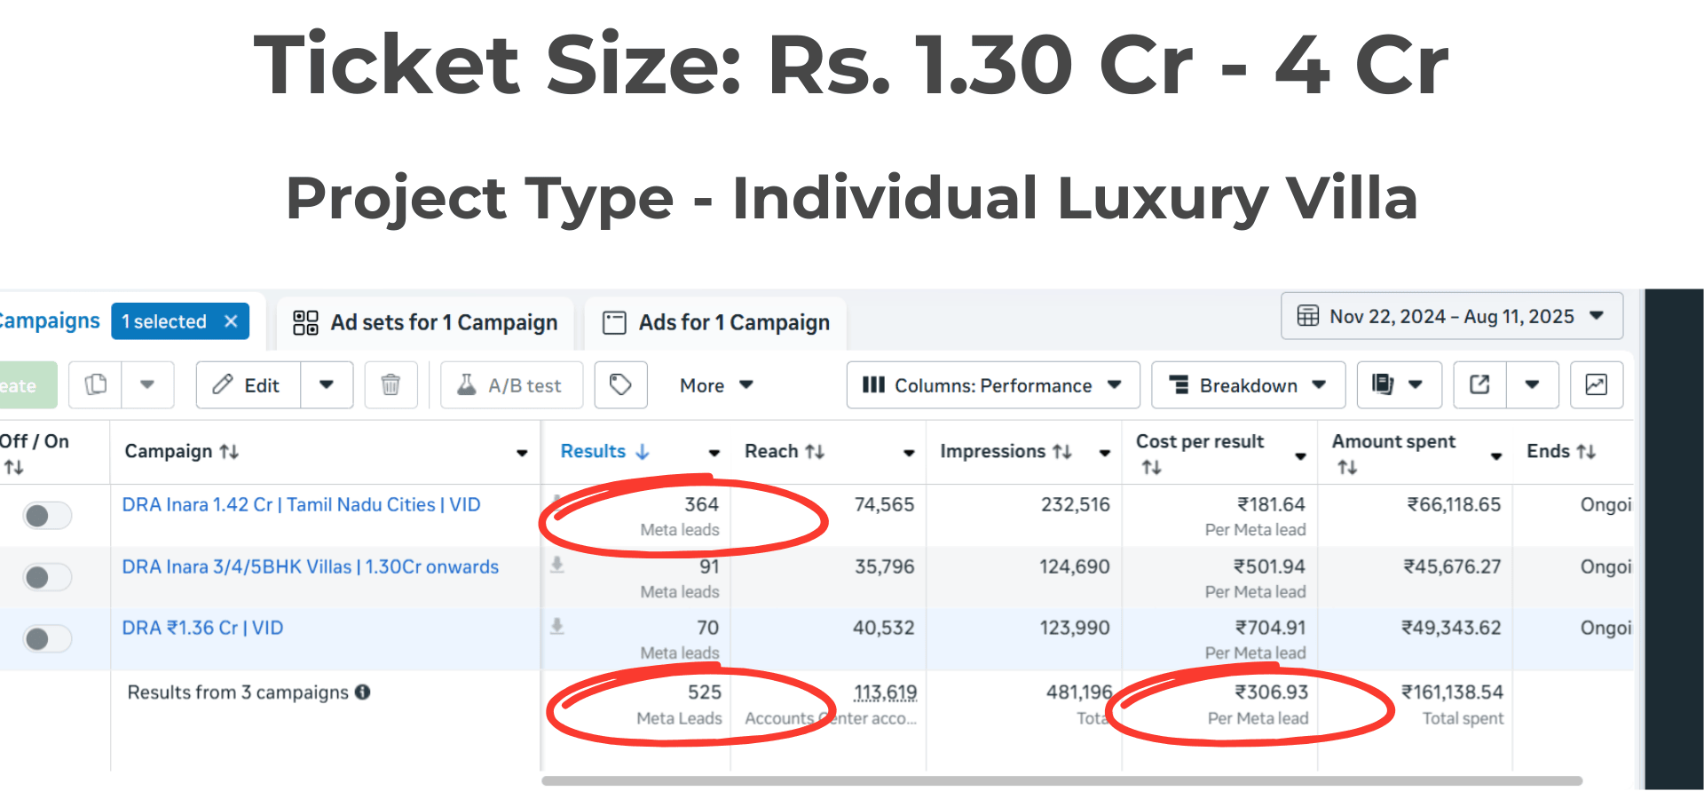Click the duplicate campaign icon

(96, 385)
